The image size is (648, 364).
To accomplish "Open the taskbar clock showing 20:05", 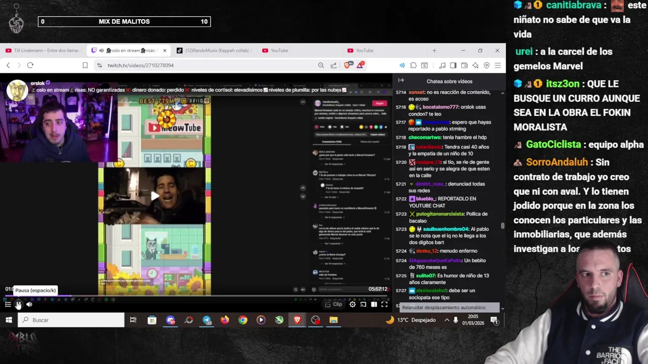I will [473, 320].
